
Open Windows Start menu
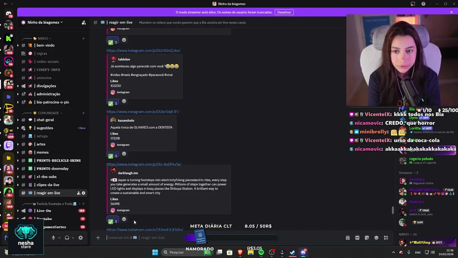(155, 252)
